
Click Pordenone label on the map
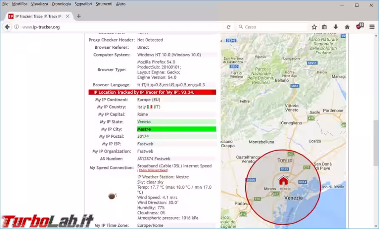click(x=333, y=111)
